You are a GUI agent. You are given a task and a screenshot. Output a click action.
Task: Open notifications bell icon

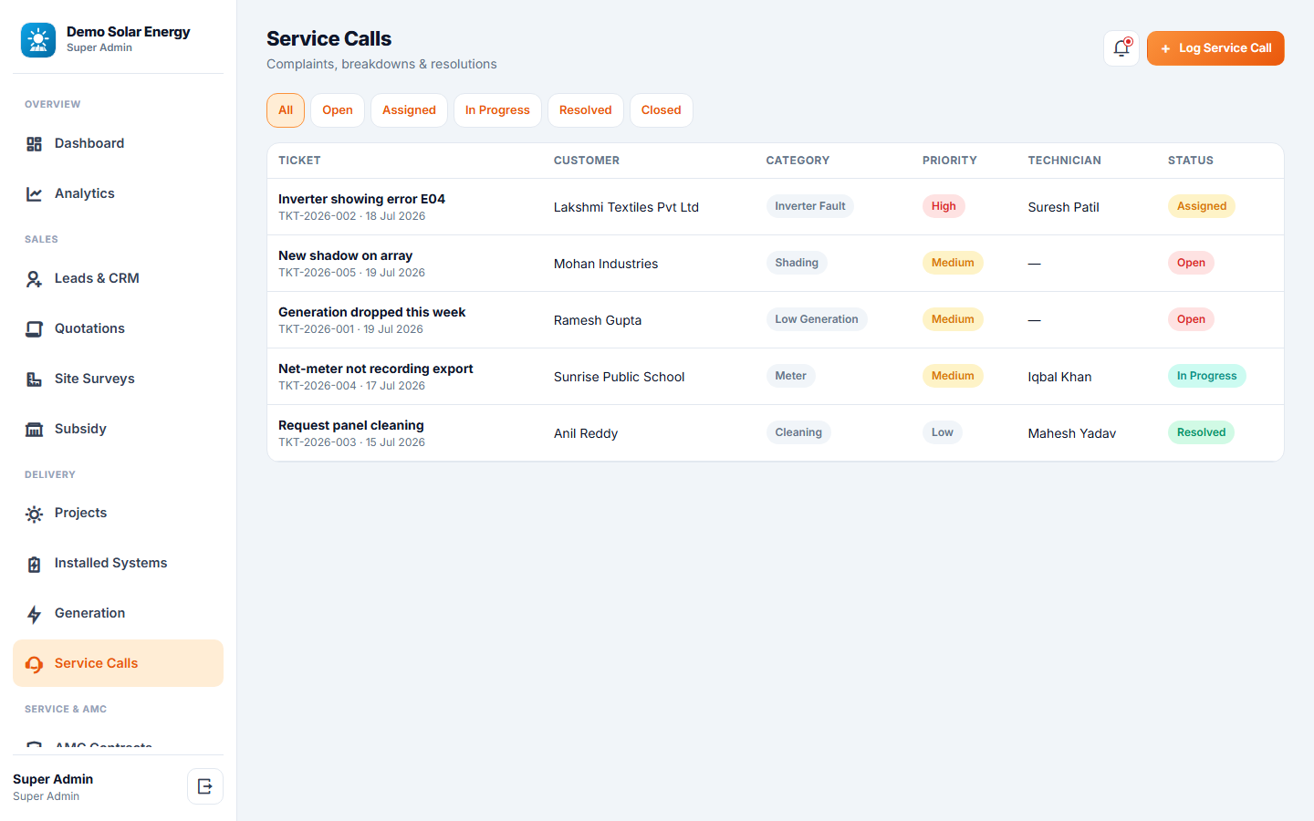click(x=1121, y=48)
